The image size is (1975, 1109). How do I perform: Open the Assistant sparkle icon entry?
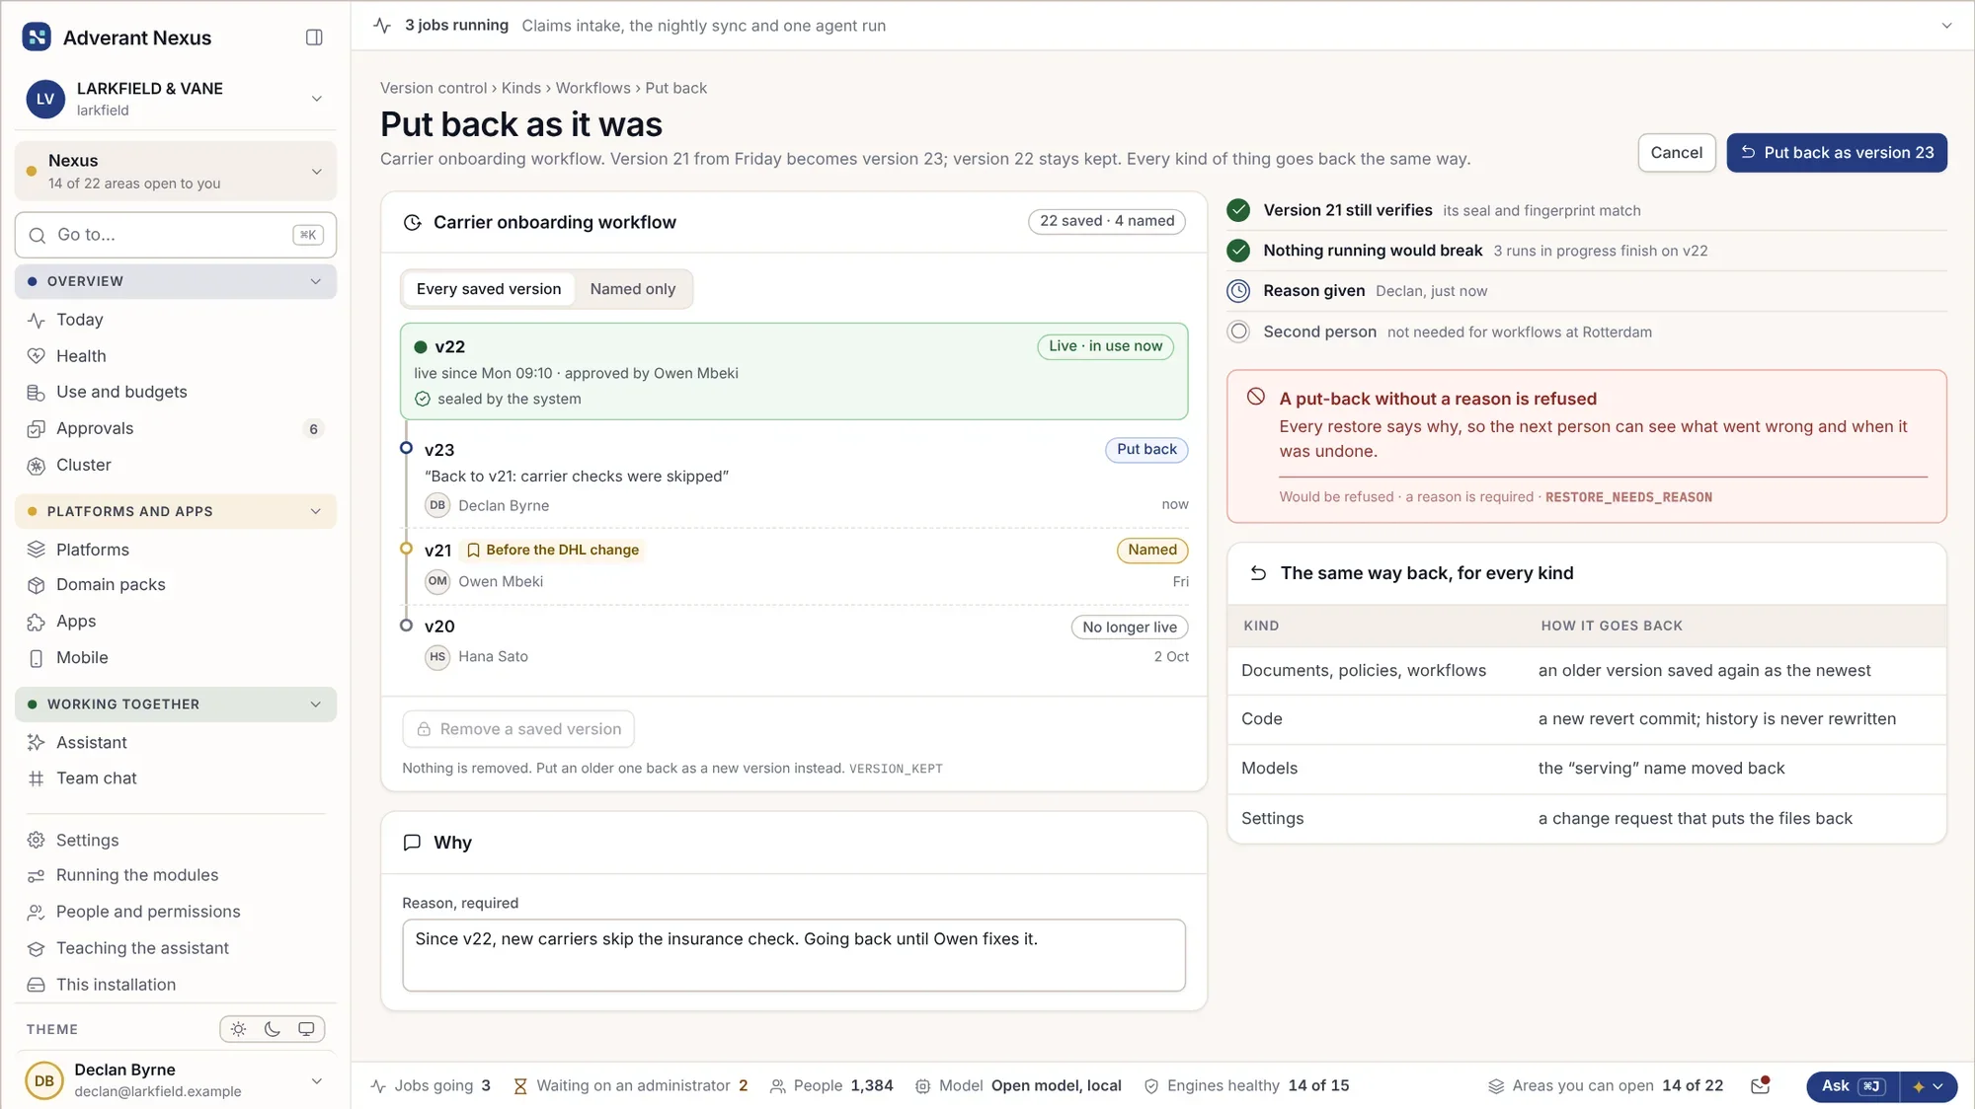click(37, 743)
